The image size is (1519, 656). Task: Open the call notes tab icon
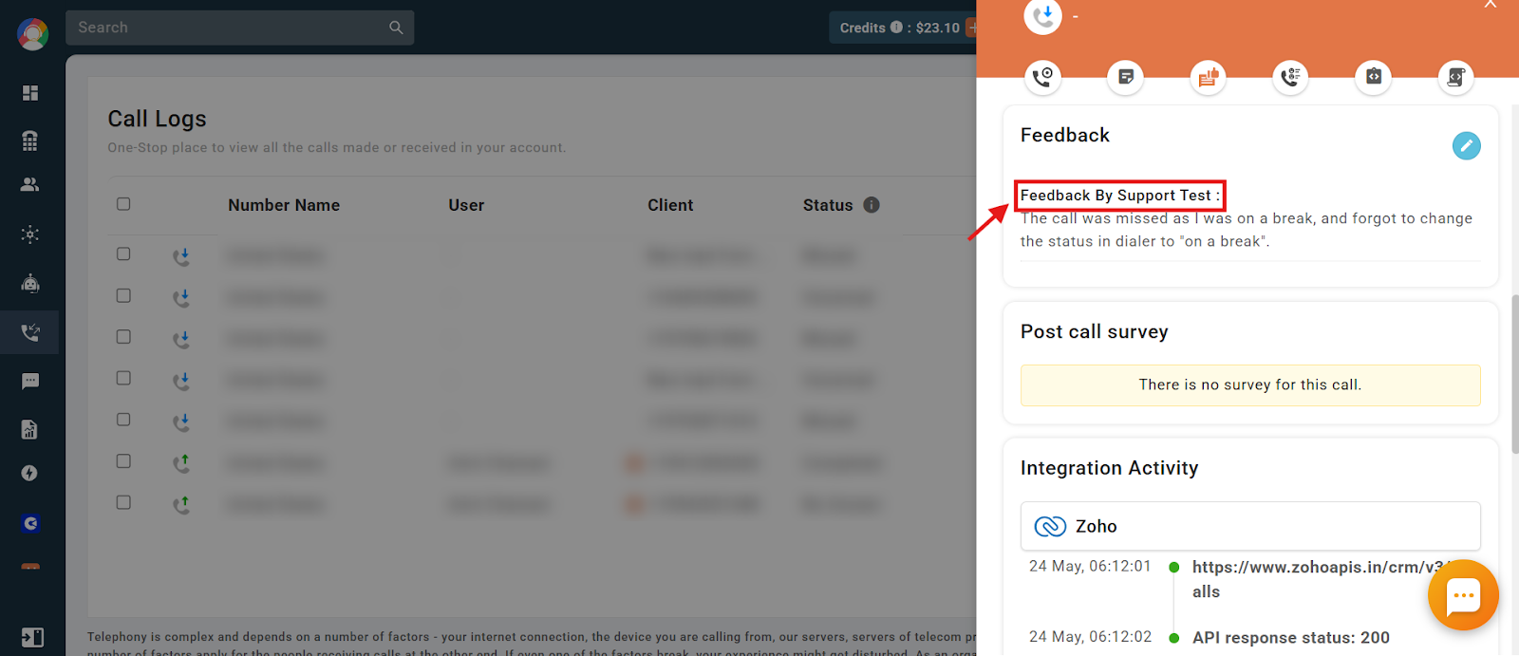coord(1126,77)
